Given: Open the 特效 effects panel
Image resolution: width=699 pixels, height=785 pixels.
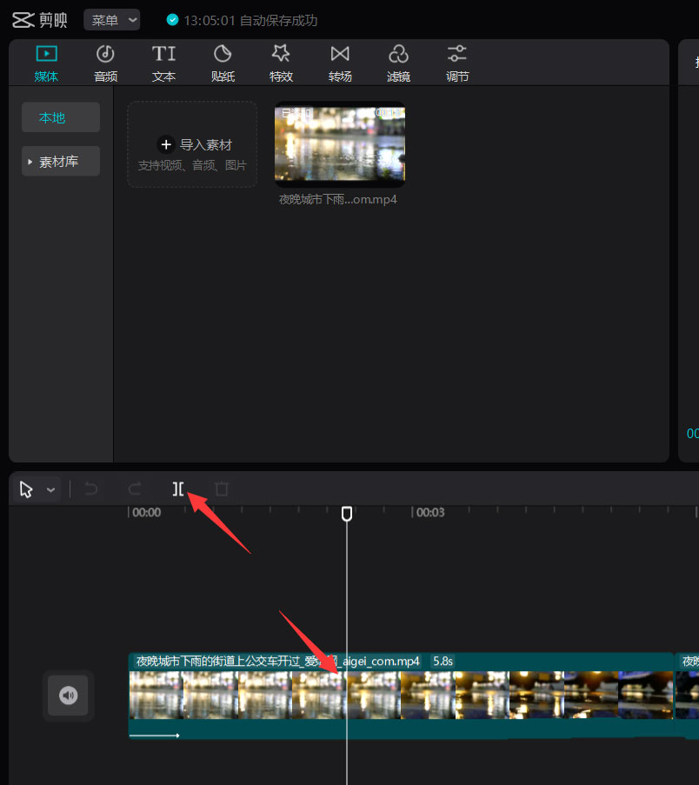Looking at the screenshot, I should click(281, 61).
